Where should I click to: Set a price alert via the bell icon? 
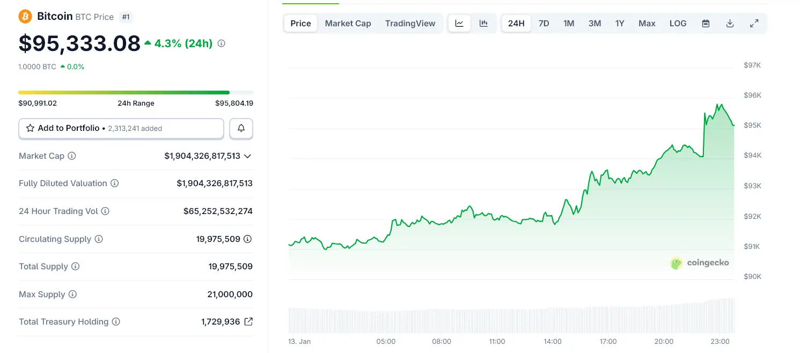[241, 128]
